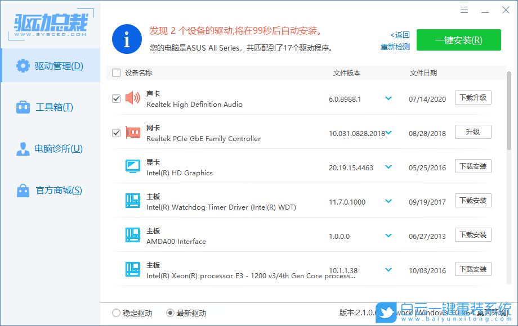Toggle the select-all checkbox next to 设备名称
The width and height of the screenshot is (518, 326).
(117, 73)
